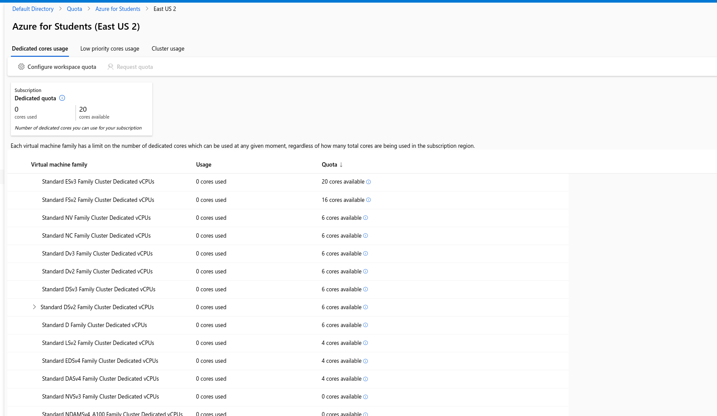Open the Cluster usage tab
Viewport: 717px width, 416px height.
168,48
